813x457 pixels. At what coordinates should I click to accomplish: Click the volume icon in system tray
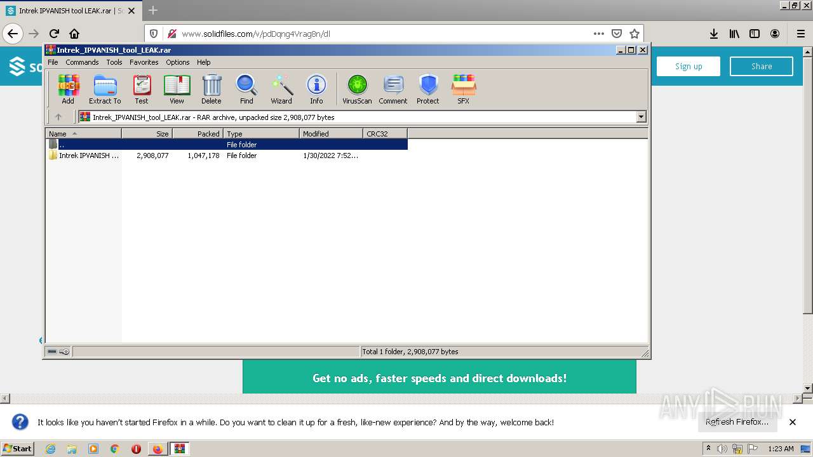pos(722,449)
